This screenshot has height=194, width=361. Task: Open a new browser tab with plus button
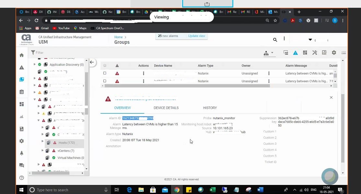pyautogui.click(x=299, y=12)
